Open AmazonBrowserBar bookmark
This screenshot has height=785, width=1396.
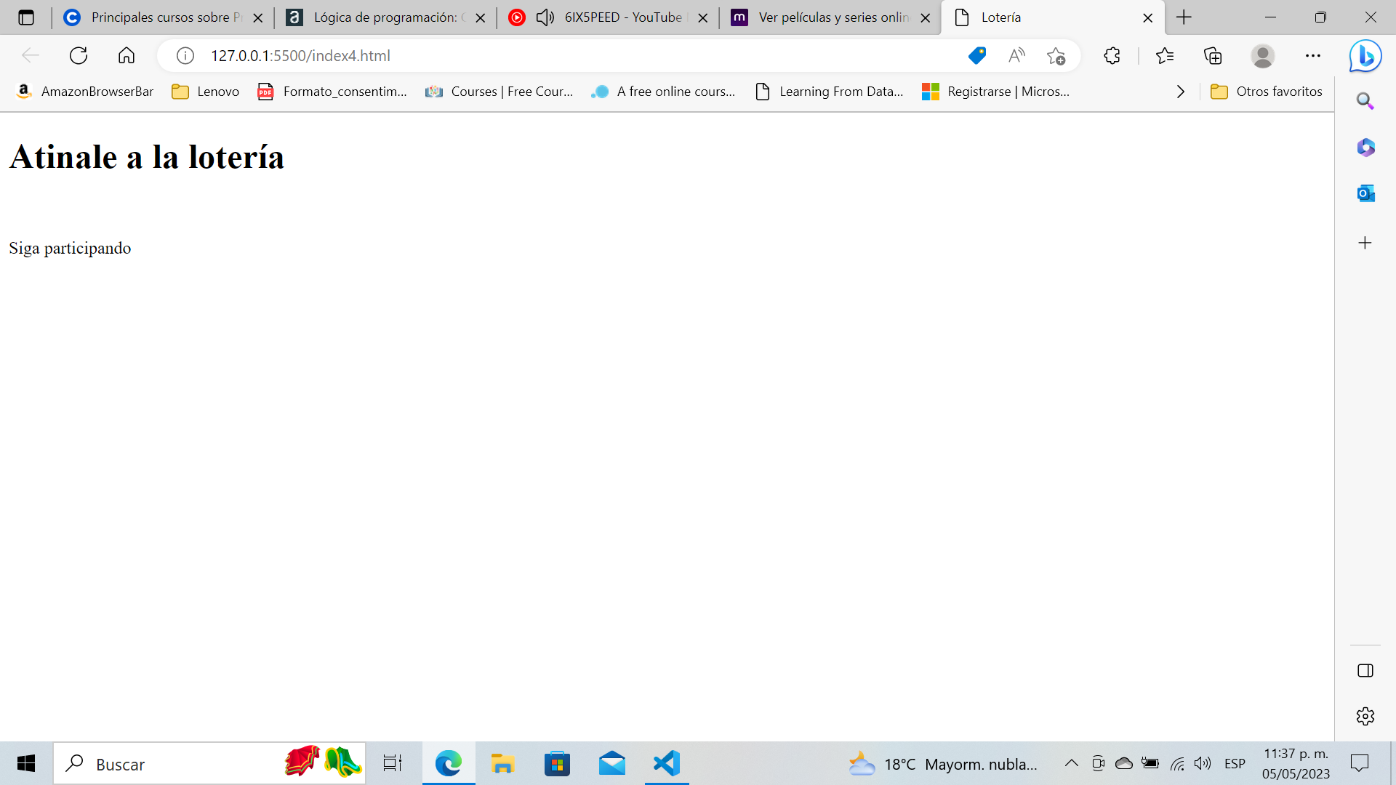pyautogui.click(x=85, y=92)
